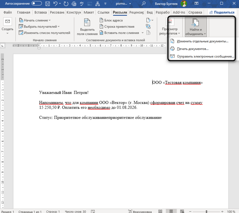This screenshot has height=213, width=239.
Task: Open the Справка tab
Action: click(195, 12)
